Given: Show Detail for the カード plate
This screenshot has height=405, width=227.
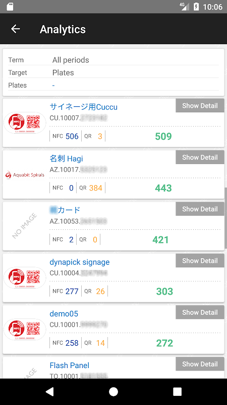Looking at the screenshot, I should (200, 209).
